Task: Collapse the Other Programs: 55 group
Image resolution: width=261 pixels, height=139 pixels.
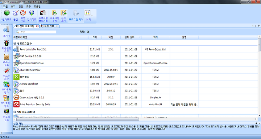Action: pyautogui.click(x=14, y=112)
